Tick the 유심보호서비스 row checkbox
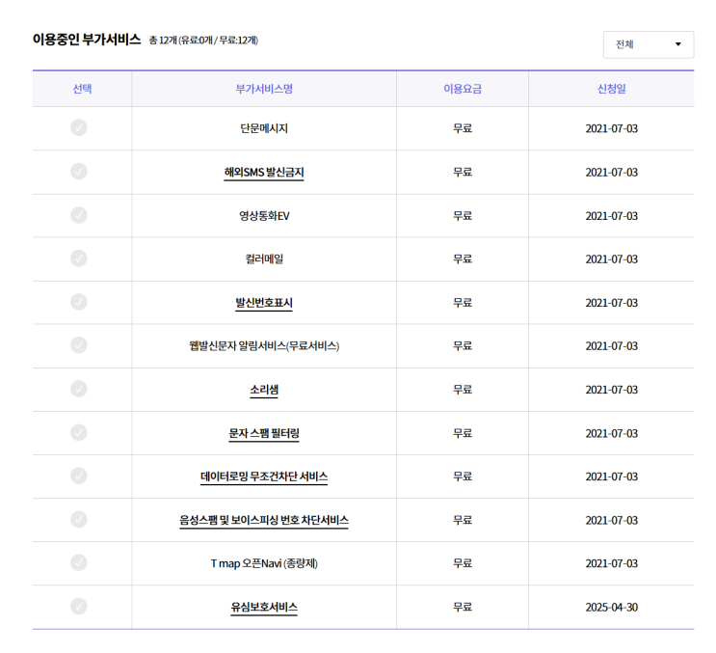716x653 pixels. 79,607
